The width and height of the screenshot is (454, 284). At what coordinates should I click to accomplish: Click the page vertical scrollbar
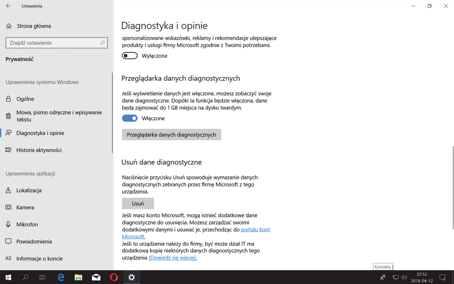tap(452, 187)
